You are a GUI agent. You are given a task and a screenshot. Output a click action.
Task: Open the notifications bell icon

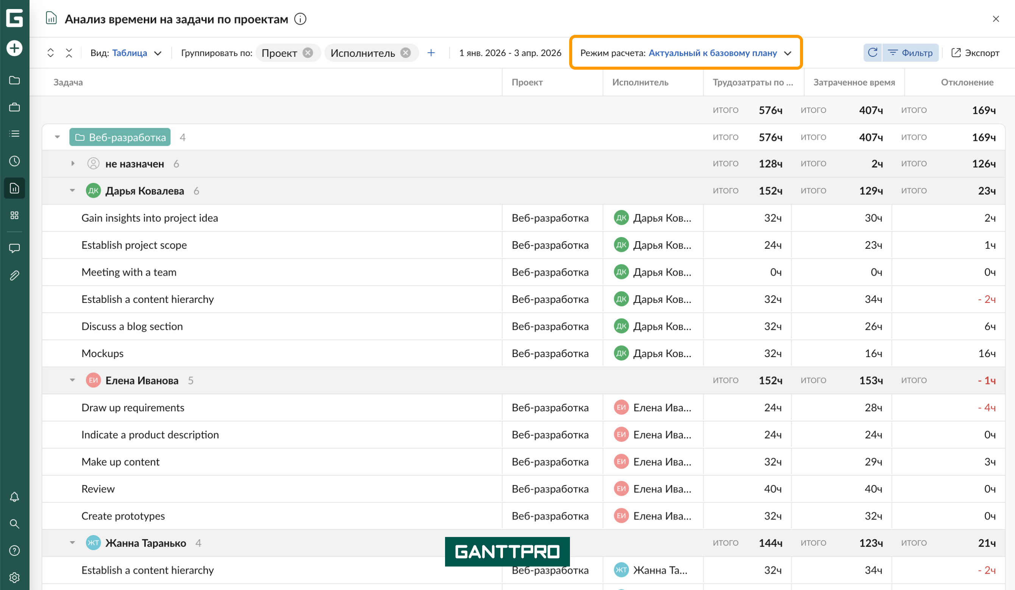pos(14,497)
